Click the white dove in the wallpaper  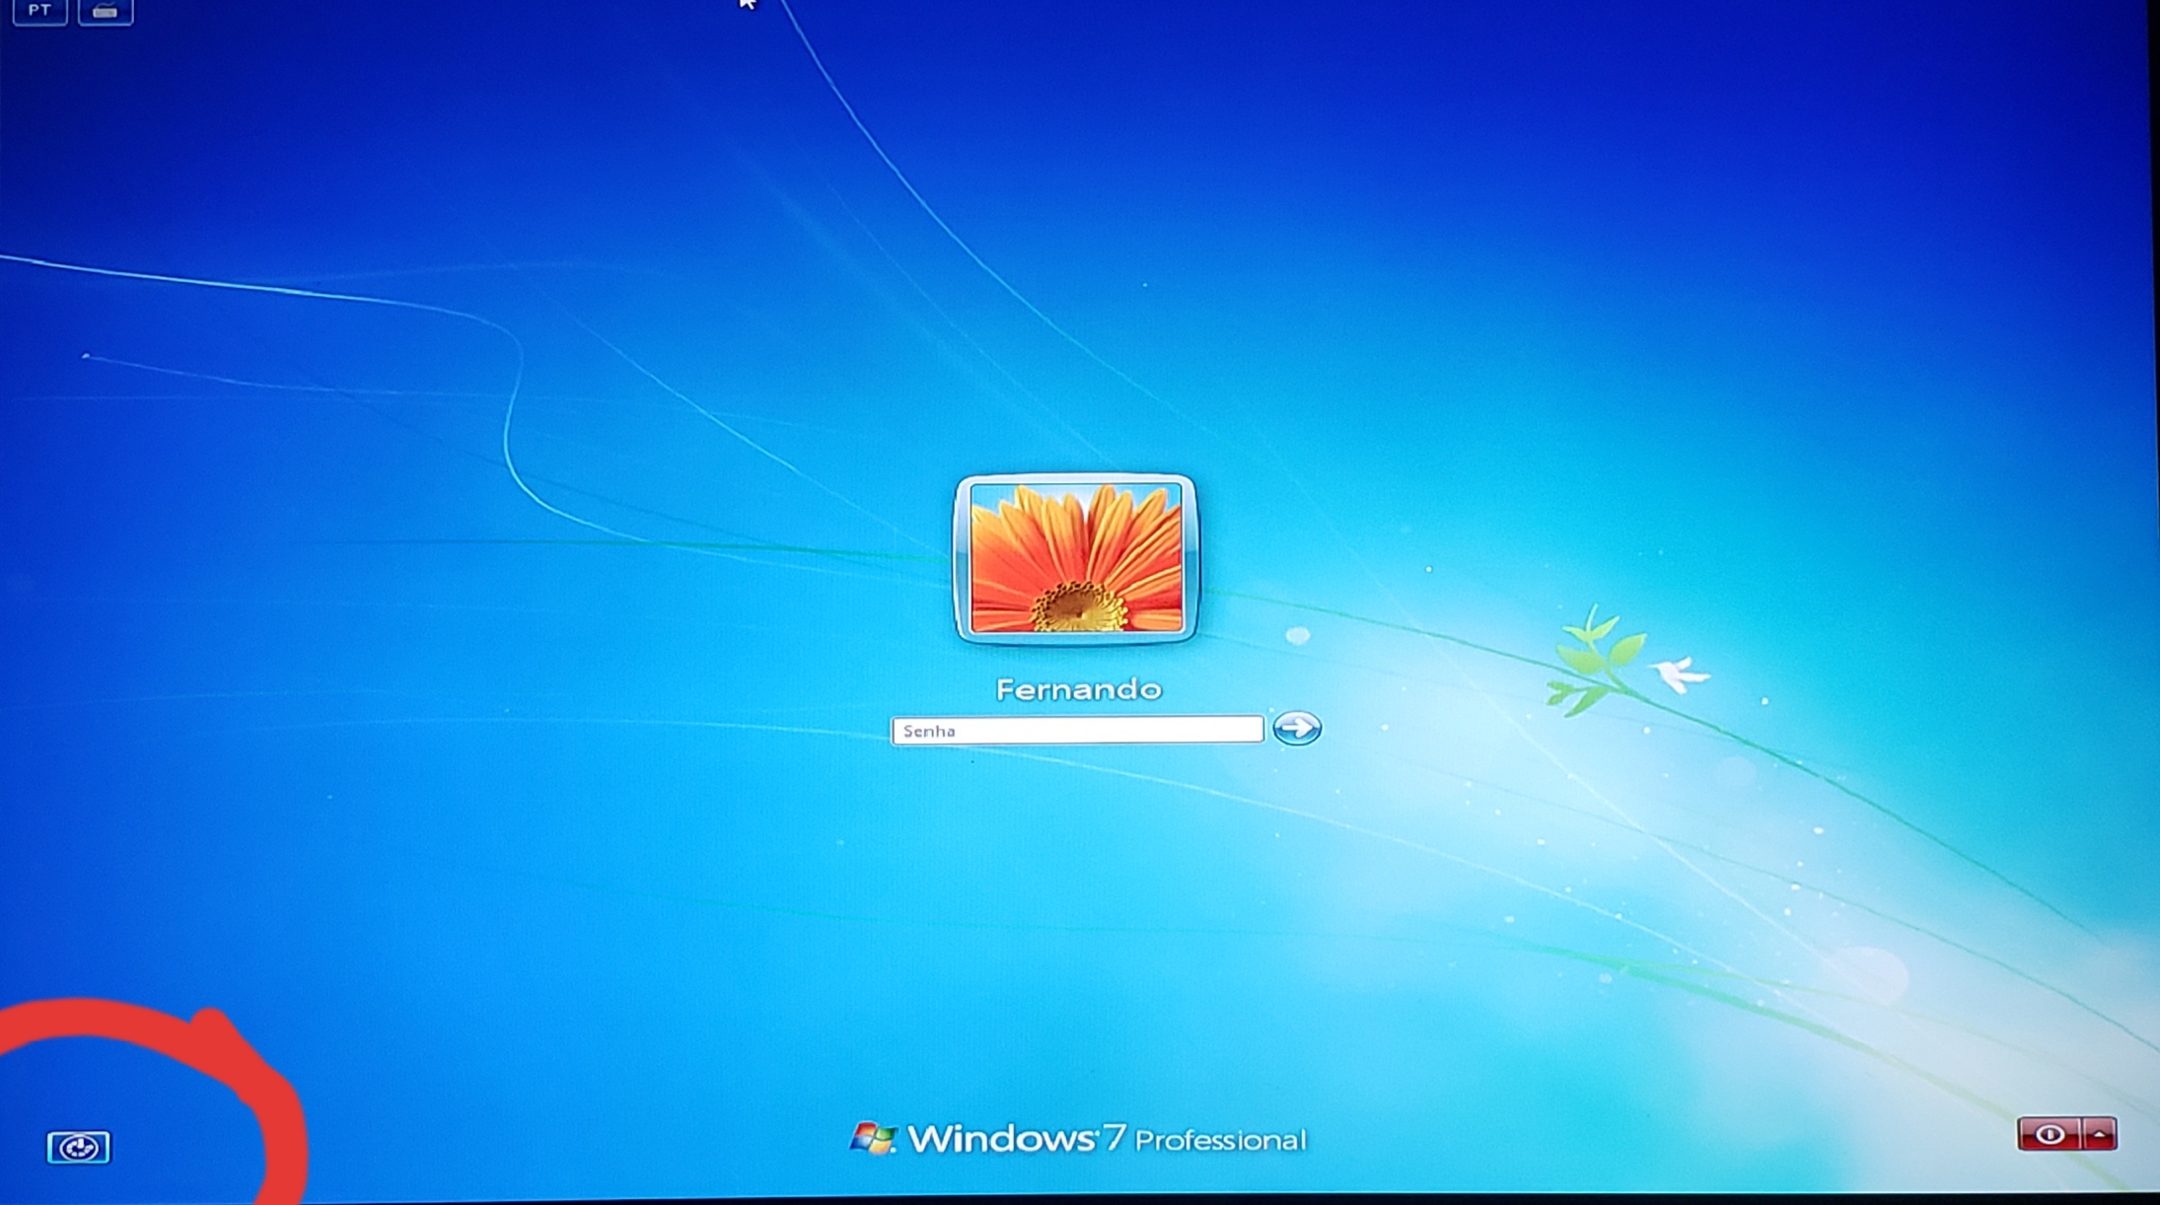[x=1679, y=674]
